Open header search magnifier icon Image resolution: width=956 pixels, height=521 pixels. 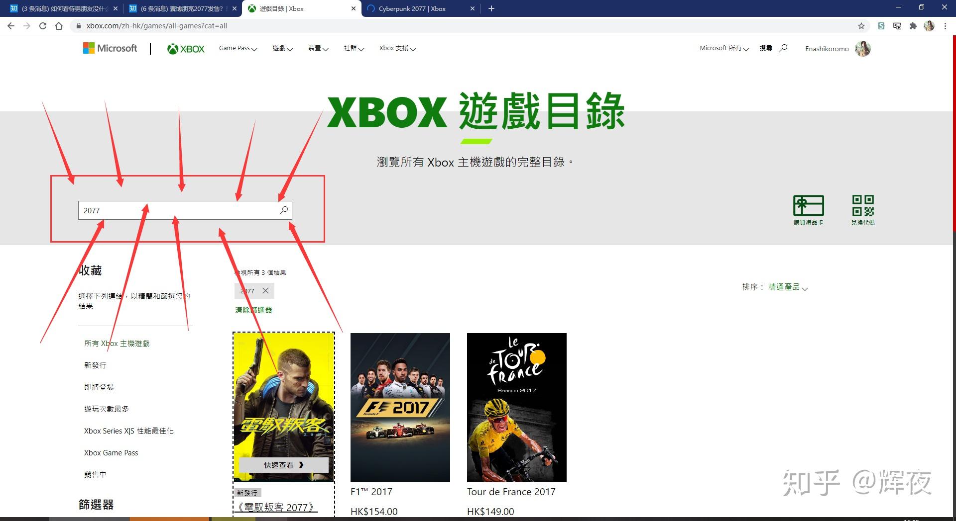[783, 48]
